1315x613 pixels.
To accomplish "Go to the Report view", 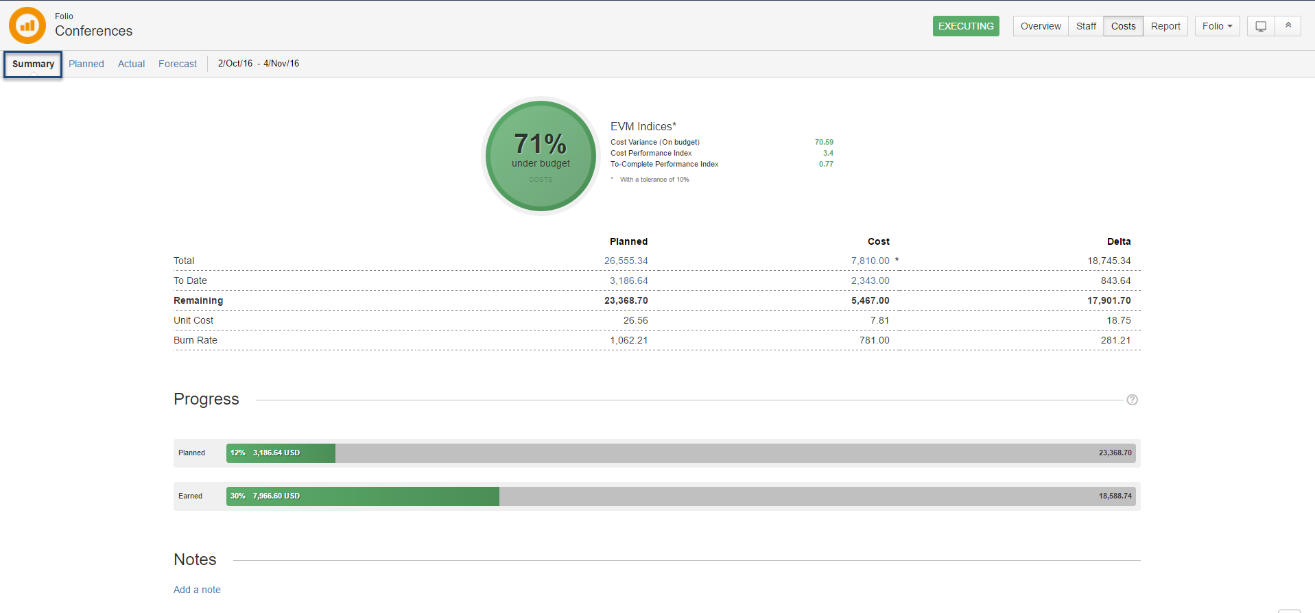I will (x=1165, y=26).
